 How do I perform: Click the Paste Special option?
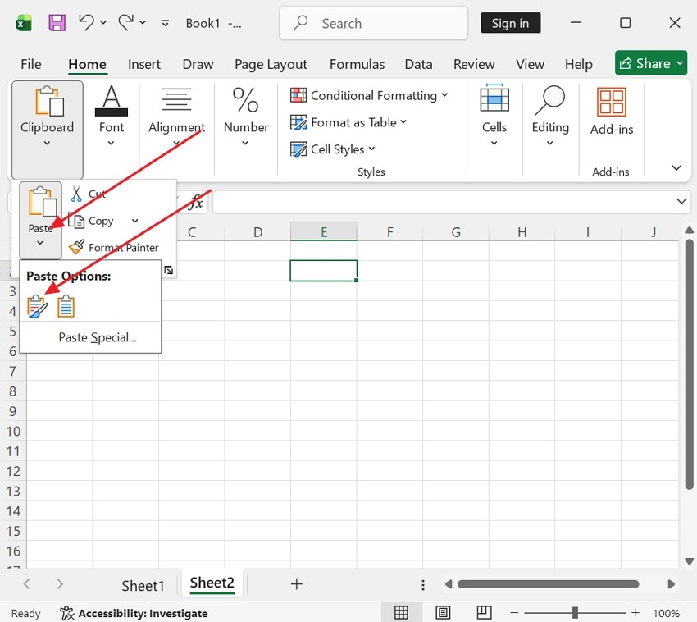point(97,337)
